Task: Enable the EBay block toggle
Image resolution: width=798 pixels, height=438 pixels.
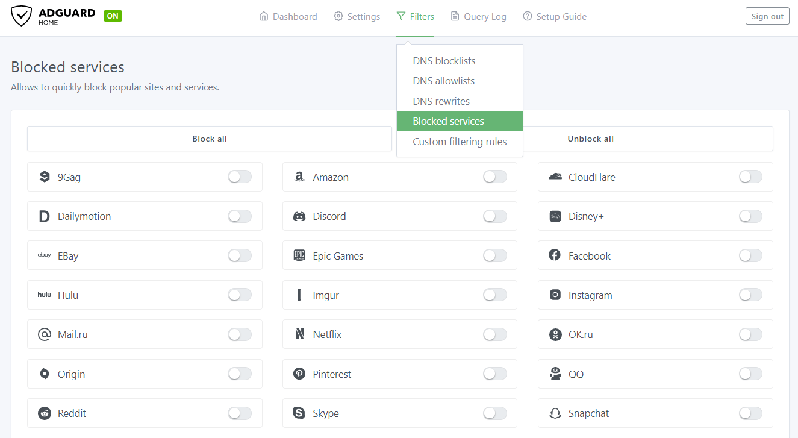Action: click(x=240, y=255)
